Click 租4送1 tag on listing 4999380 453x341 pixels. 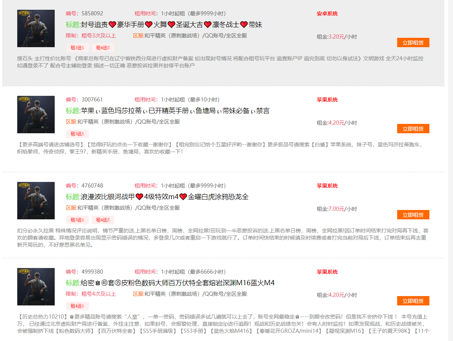[x=78, y=306]
